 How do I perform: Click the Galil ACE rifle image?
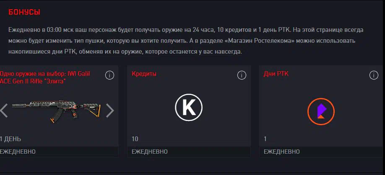[x=56, y=111]
